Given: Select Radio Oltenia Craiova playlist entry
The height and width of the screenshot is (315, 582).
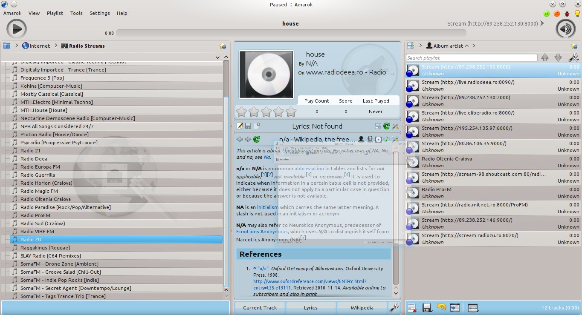Looking at the screenshot, I should (493, 162).
